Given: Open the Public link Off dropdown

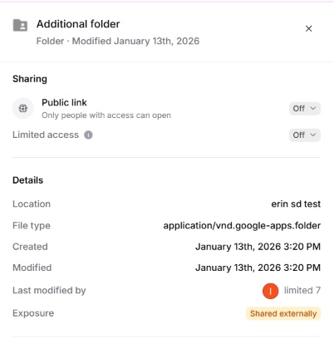Looking at the screenshot, I should coord(305,108).
